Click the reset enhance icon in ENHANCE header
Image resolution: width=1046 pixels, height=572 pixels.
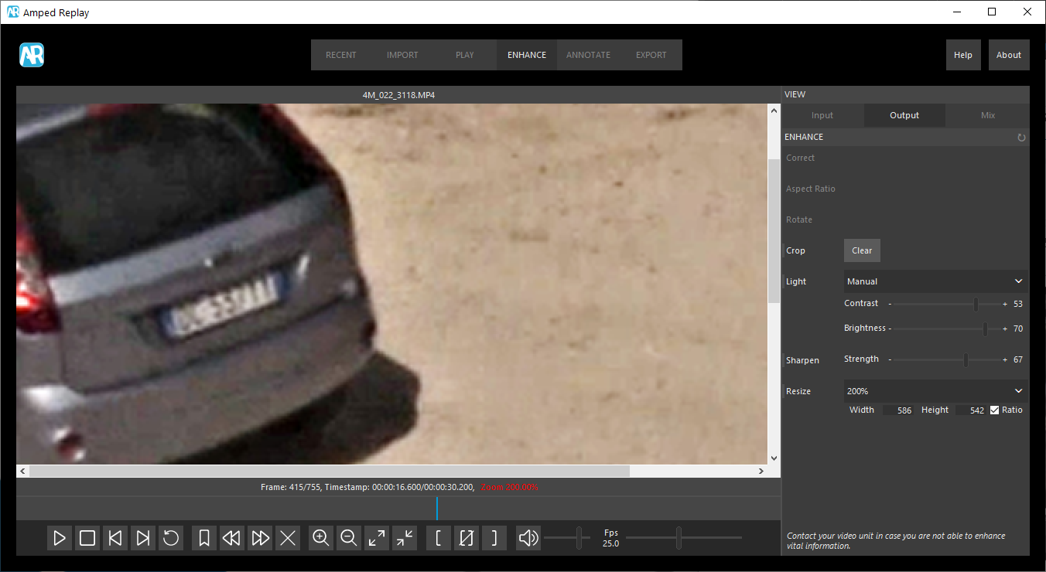click(1021, 138)
